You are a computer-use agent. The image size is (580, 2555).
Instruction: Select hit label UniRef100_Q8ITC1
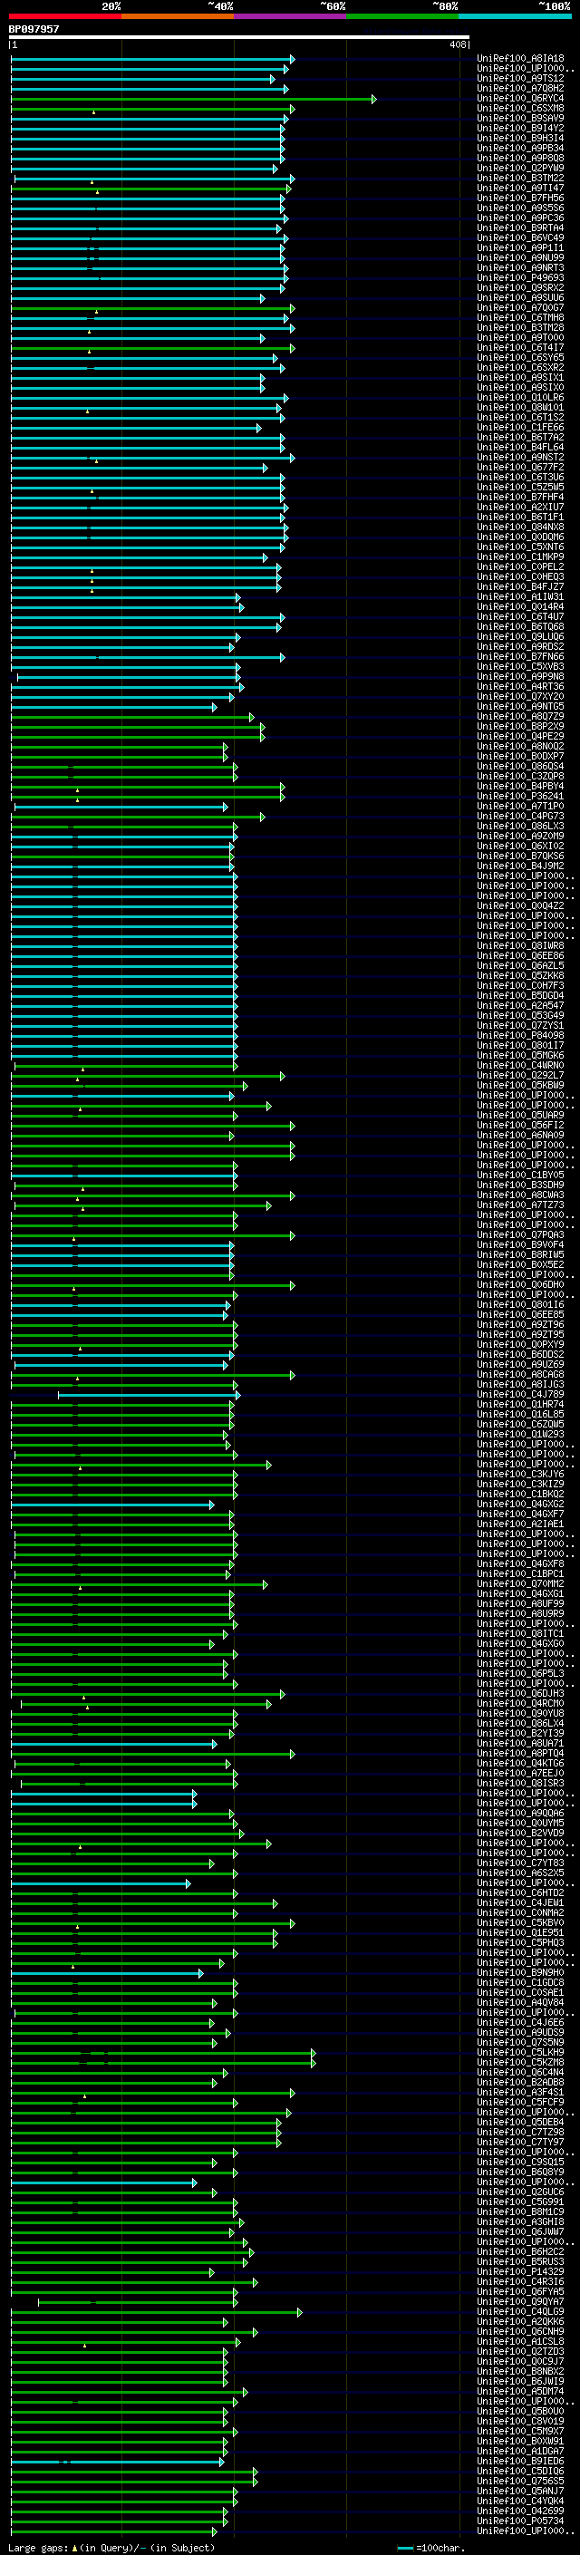coord(520,1633)
